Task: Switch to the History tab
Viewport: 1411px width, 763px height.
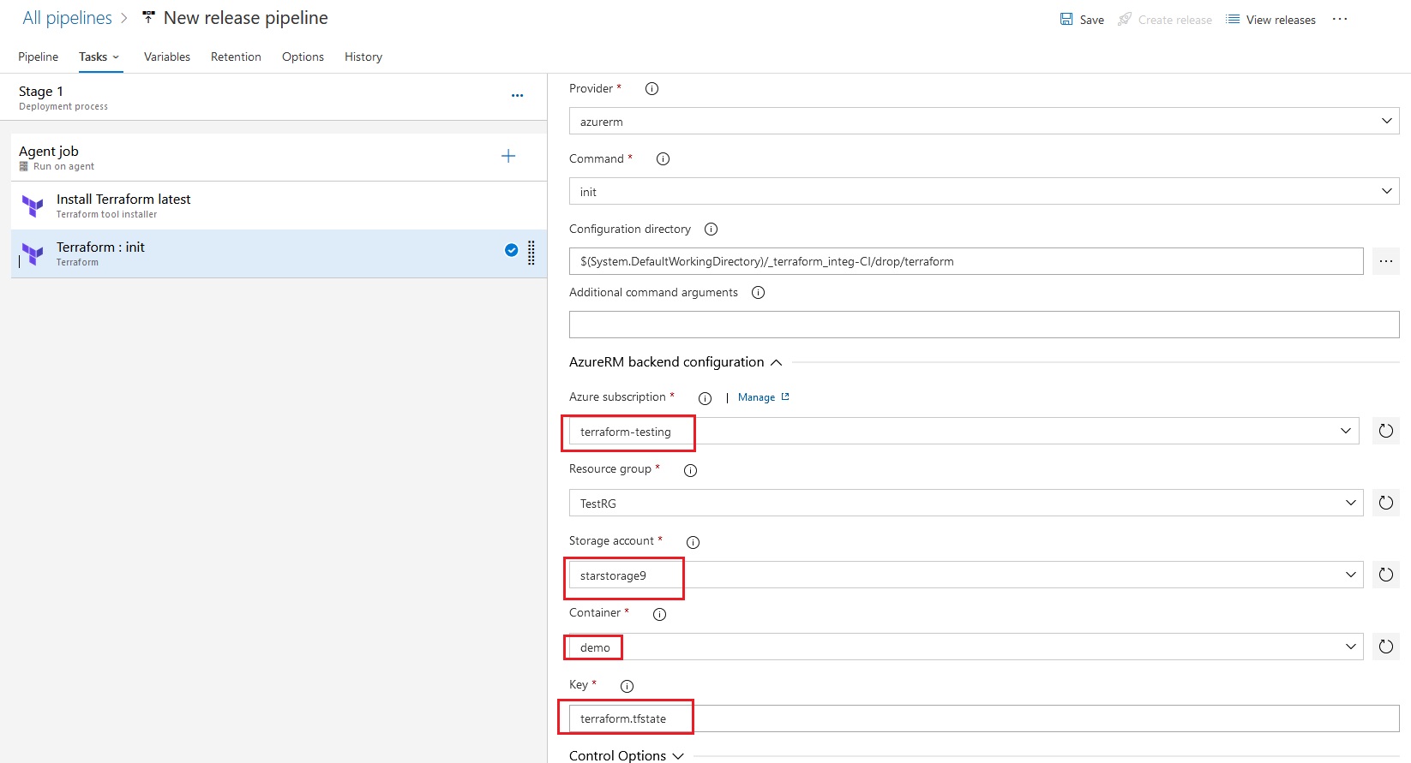Action: 363,57
